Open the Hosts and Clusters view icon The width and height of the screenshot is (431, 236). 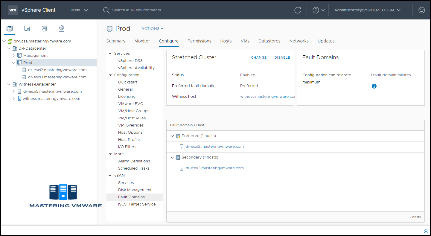click(10, 29)
